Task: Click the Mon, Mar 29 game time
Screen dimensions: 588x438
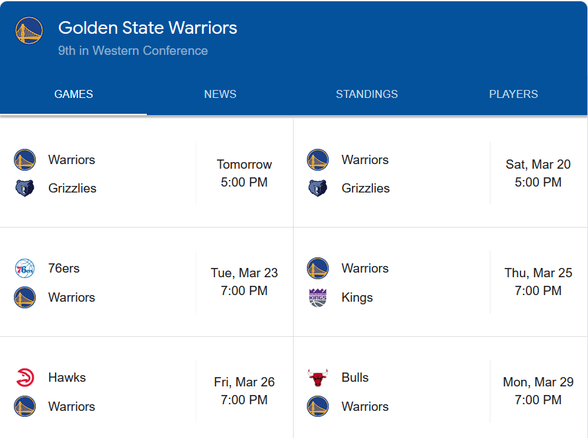Action: [x=538, y=391]
